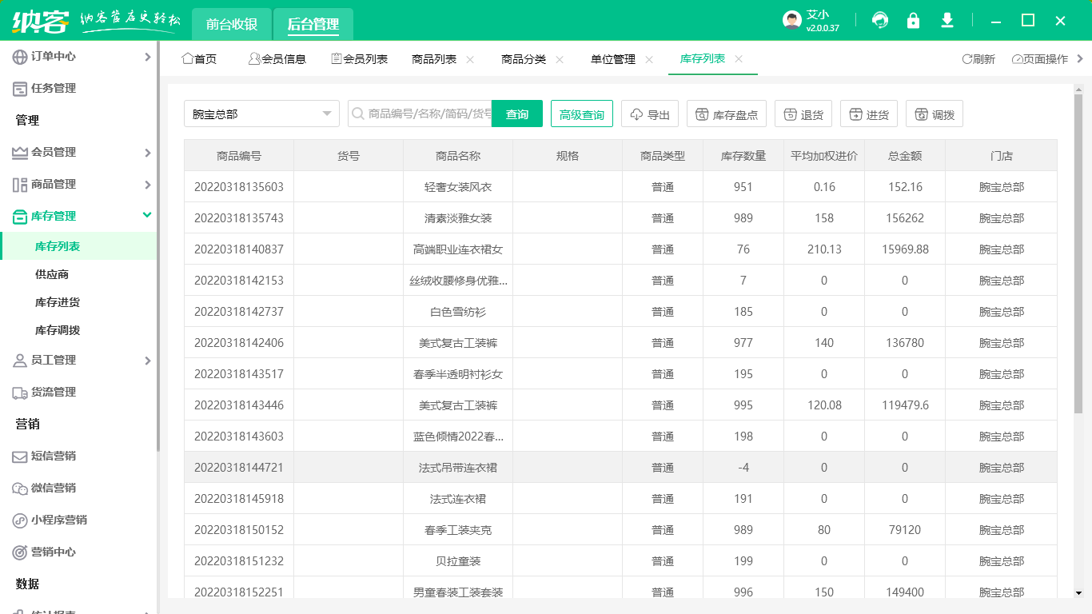Click the lock screen icon
Screen dimensions: 1092x614
[x=914, y=20]
